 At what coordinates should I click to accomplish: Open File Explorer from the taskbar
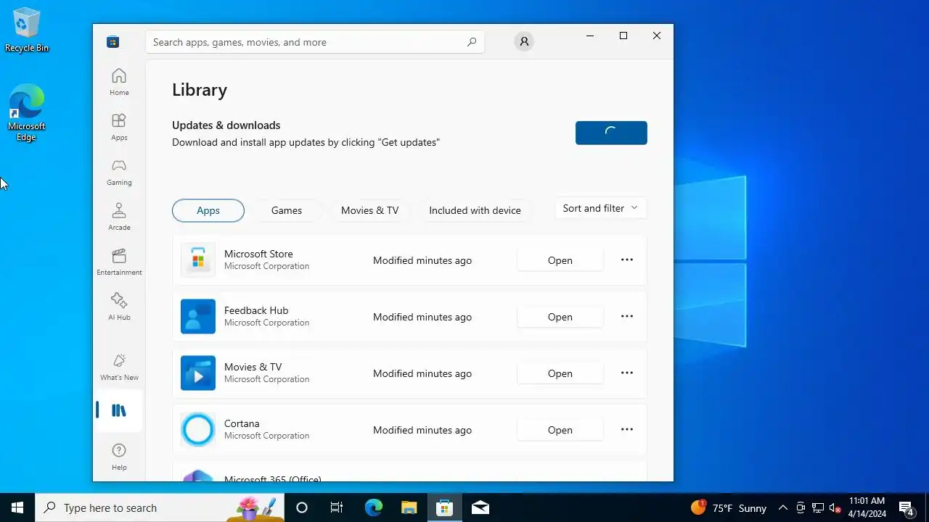409,507
